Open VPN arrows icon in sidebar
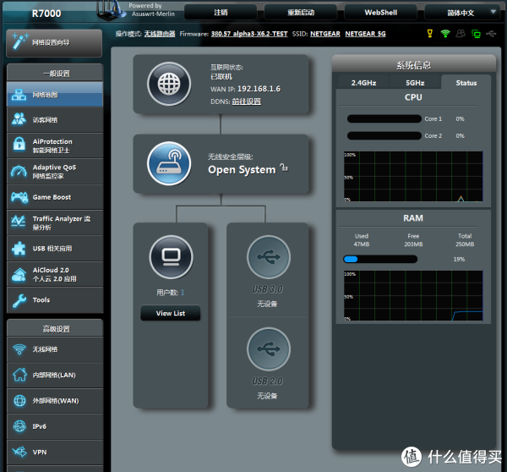This screenshot has height=472, width=507. click(19, 452)
